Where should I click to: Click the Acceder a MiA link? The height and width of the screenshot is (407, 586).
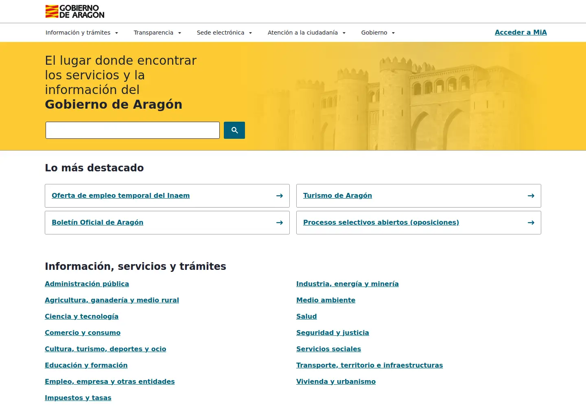[521, 33]
